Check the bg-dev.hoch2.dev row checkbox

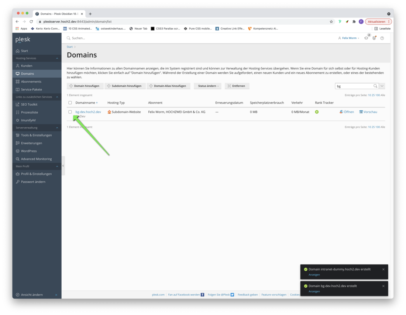pos(70,112)
